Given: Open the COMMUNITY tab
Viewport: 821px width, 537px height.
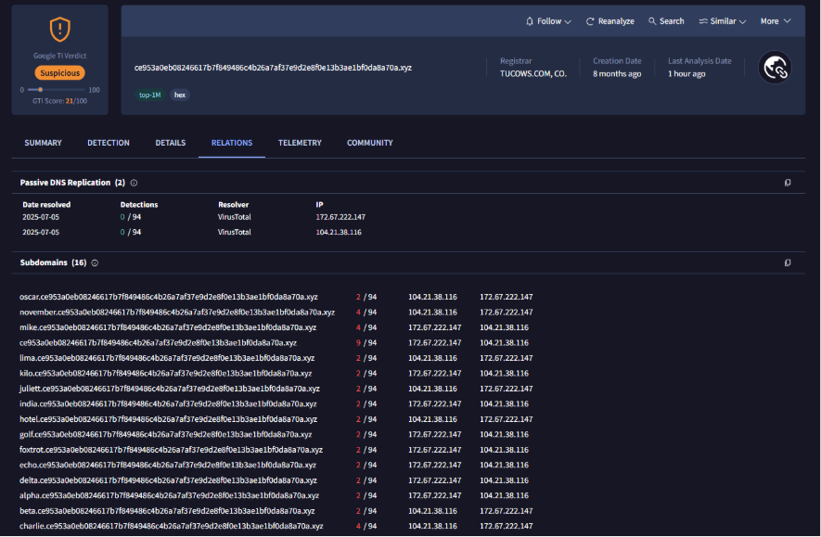Looking at the screenshot, I should coord(369,143).
